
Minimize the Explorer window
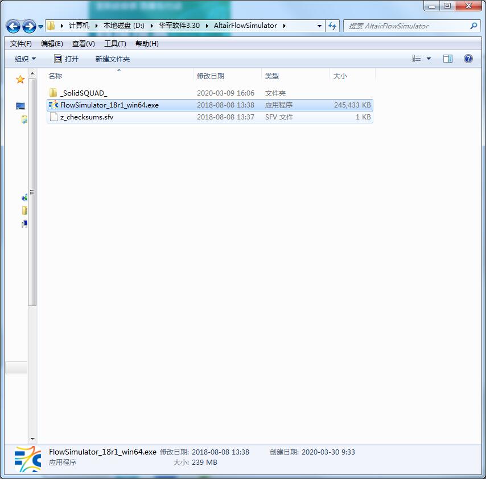coord(432,6)
